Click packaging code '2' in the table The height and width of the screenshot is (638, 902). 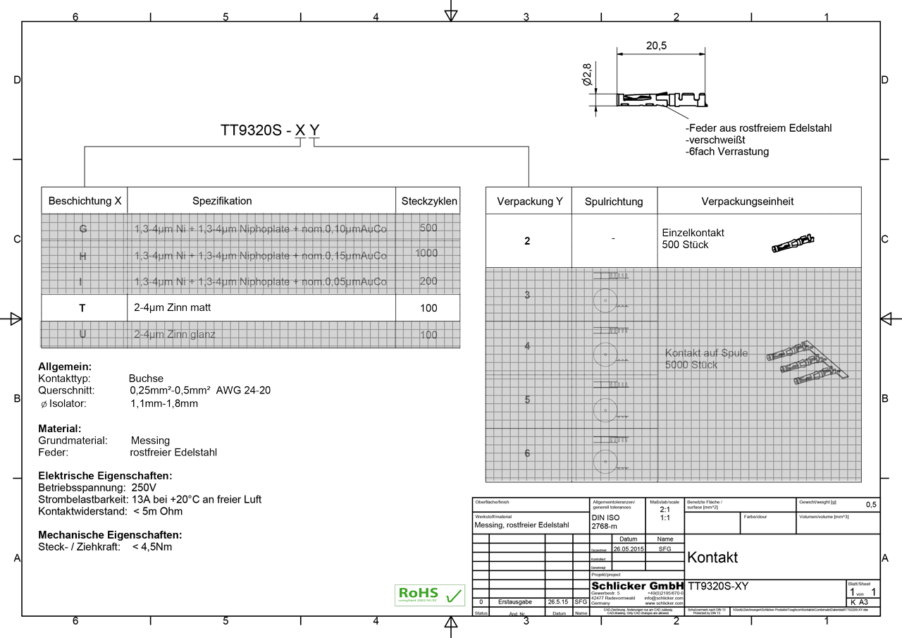527,241
